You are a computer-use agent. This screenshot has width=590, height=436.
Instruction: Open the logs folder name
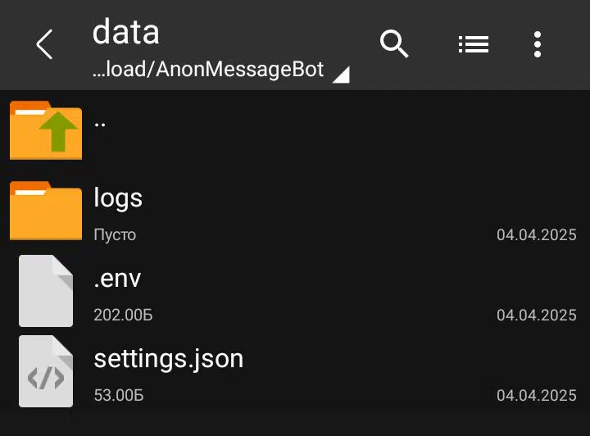tap(118, 198)
